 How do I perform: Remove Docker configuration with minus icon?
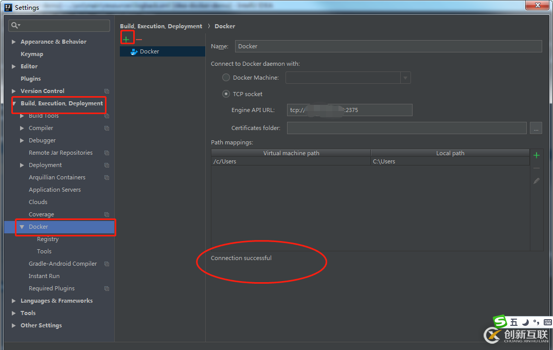pyautogui.click(x=138, y=40)
